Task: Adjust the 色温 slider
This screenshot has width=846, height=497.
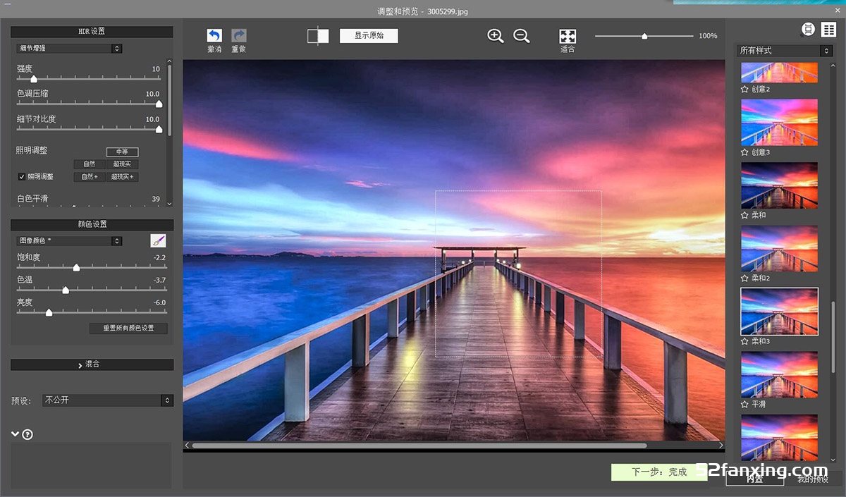Action: [66, 290]
